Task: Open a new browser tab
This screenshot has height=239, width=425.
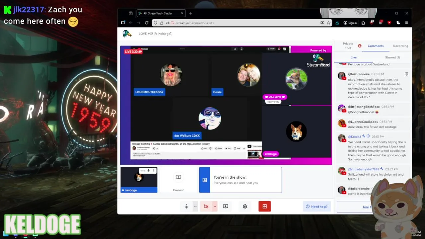Action: click(x=191, y=13)
